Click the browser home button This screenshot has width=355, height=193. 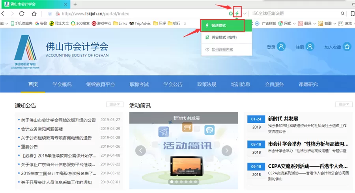click(x=34, y=14)
